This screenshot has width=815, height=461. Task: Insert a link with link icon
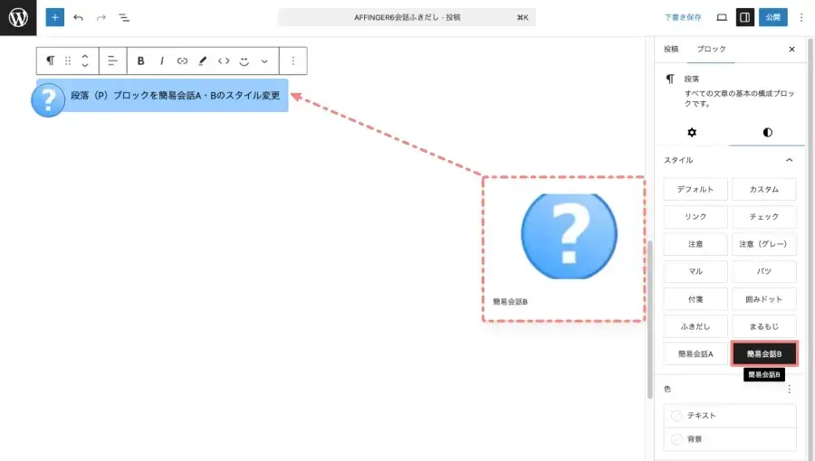point(182,61)
